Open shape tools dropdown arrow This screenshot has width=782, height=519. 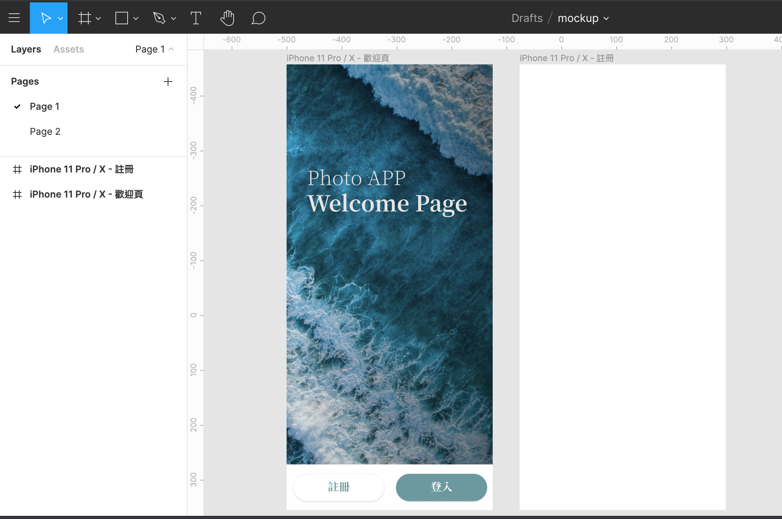[x=136, y=18]
